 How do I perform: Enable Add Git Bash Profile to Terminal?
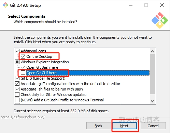coord(17,100)
